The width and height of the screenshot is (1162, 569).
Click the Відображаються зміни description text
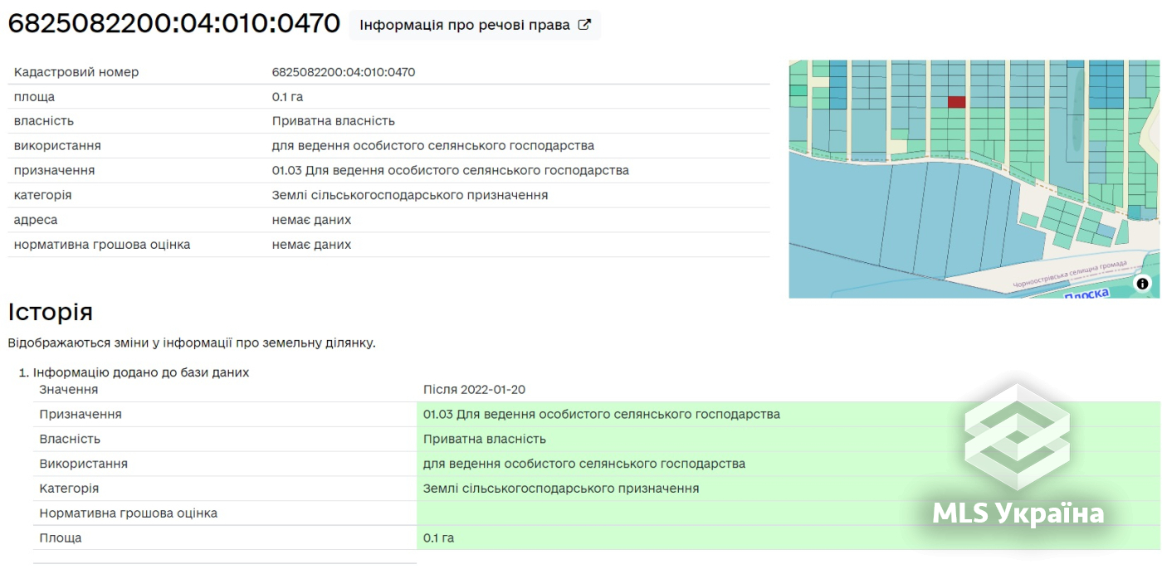pos(192,343)
